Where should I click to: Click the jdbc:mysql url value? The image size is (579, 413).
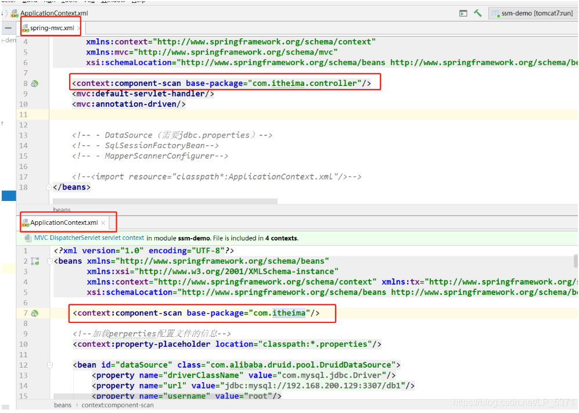point(313,386)
